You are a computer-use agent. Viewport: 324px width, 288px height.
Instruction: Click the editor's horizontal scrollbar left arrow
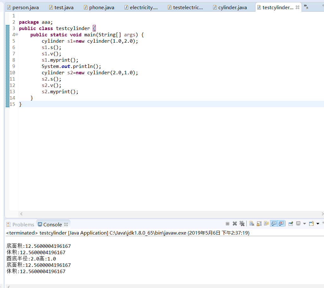tap(21, 214)
